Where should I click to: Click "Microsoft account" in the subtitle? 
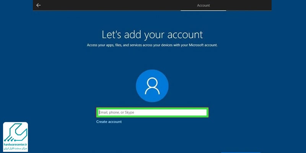pos(203,45)
